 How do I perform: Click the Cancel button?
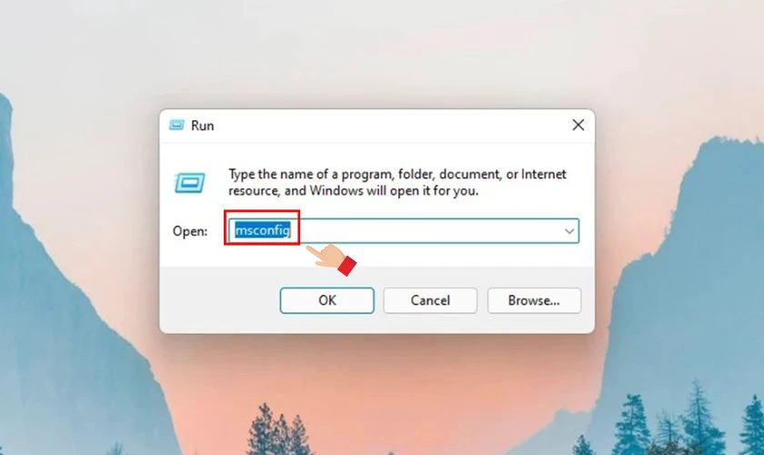tap(429, 300)
